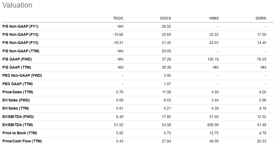The width and height of the screenshot is (274, 147).
Task: Open the PEG Non-GAAP (FWD) metric label
Action: coord(22,76)
